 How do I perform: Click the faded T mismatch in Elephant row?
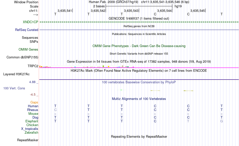[x=188, y=121]
